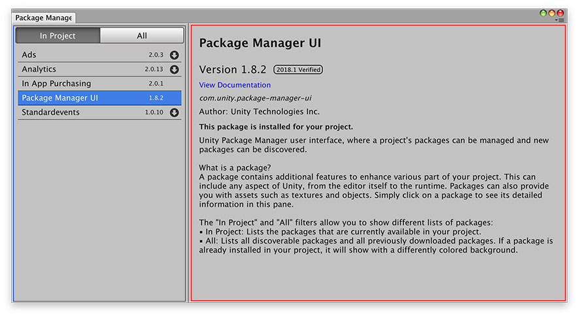Viewport: 578px width, 316px height.
Task: Switch to the In Project filter
Action: point(58,36)
